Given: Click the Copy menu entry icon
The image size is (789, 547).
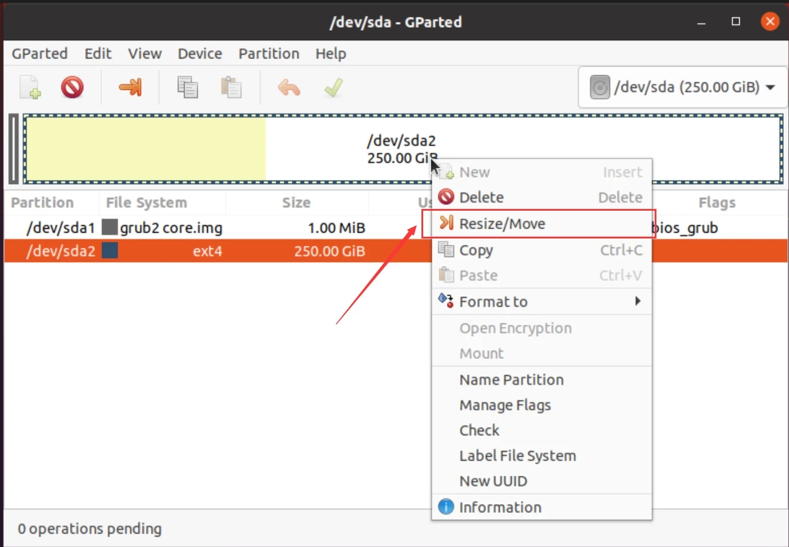Looking at the screenshot, I should click(x=446, y=249).
